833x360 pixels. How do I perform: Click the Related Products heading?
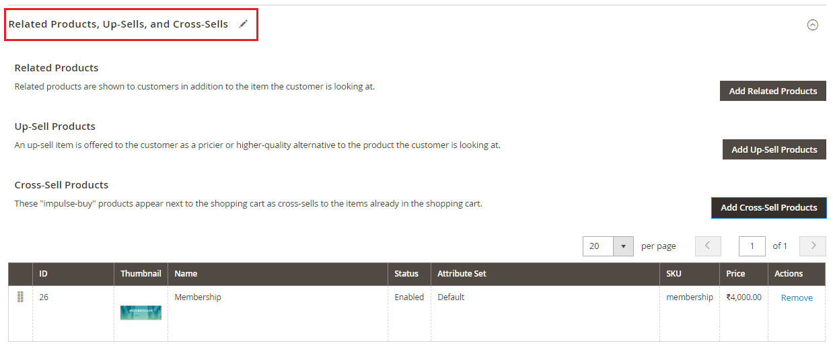tap(57, 68)
